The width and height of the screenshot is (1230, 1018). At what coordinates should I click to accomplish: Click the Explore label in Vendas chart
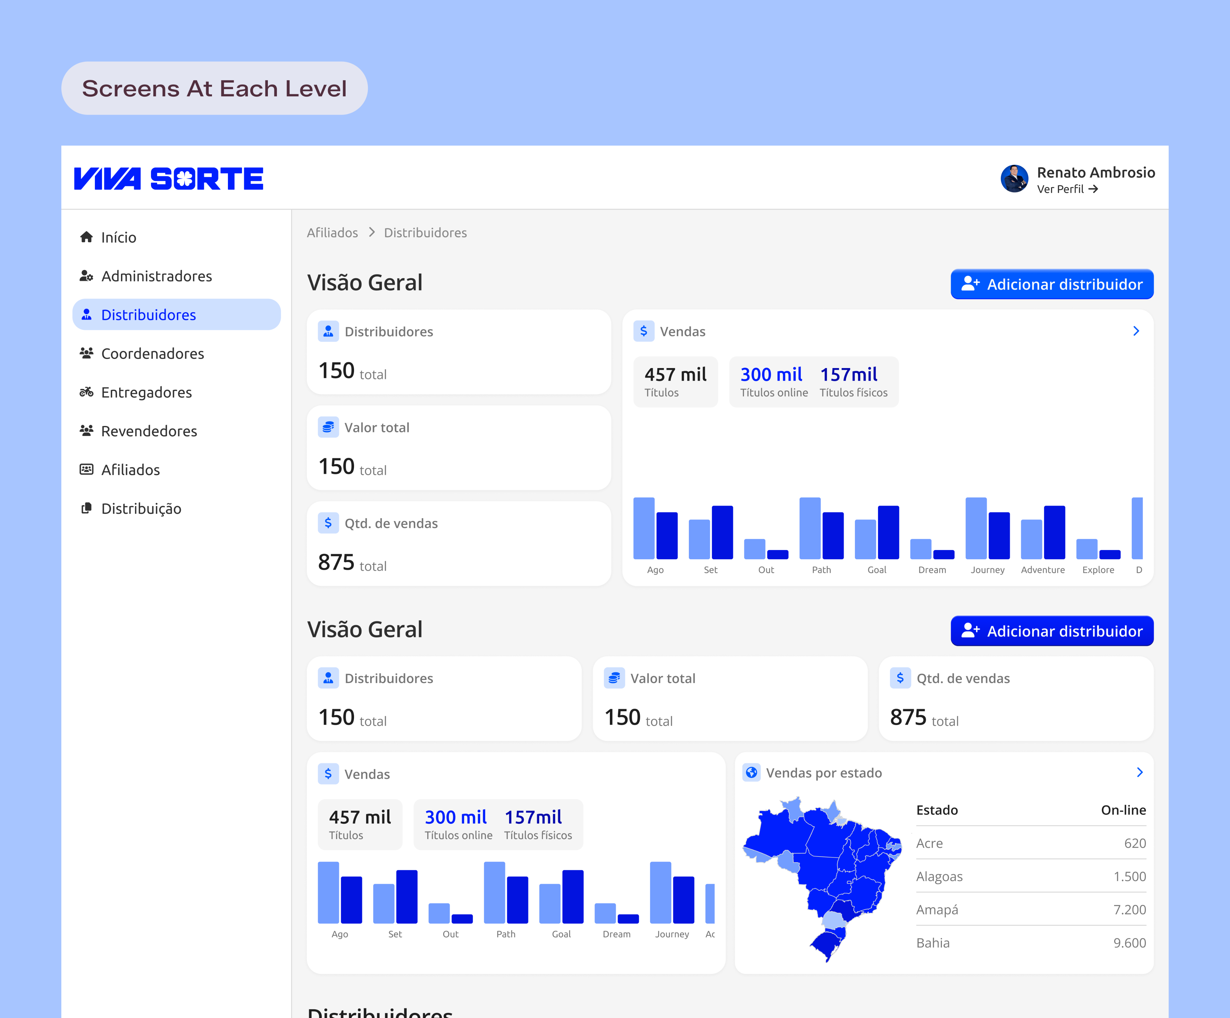(1098, 569)
